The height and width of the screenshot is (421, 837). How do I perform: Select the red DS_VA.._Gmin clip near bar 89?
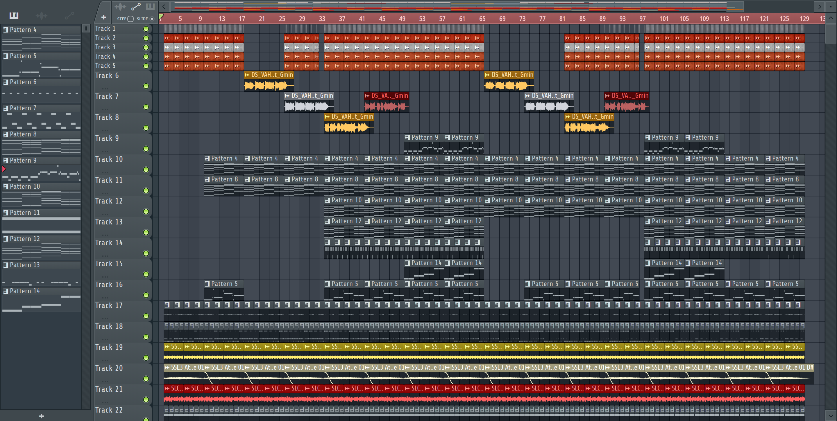coord(627,102)
